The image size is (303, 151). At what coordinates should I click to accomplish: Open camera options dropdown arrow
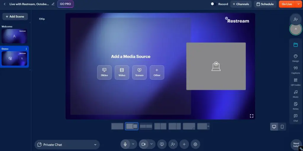click(x=151, y=144)
